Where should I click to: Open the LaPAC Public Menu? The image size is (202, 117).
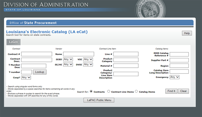pyautogui.click(x=99, y=100)
